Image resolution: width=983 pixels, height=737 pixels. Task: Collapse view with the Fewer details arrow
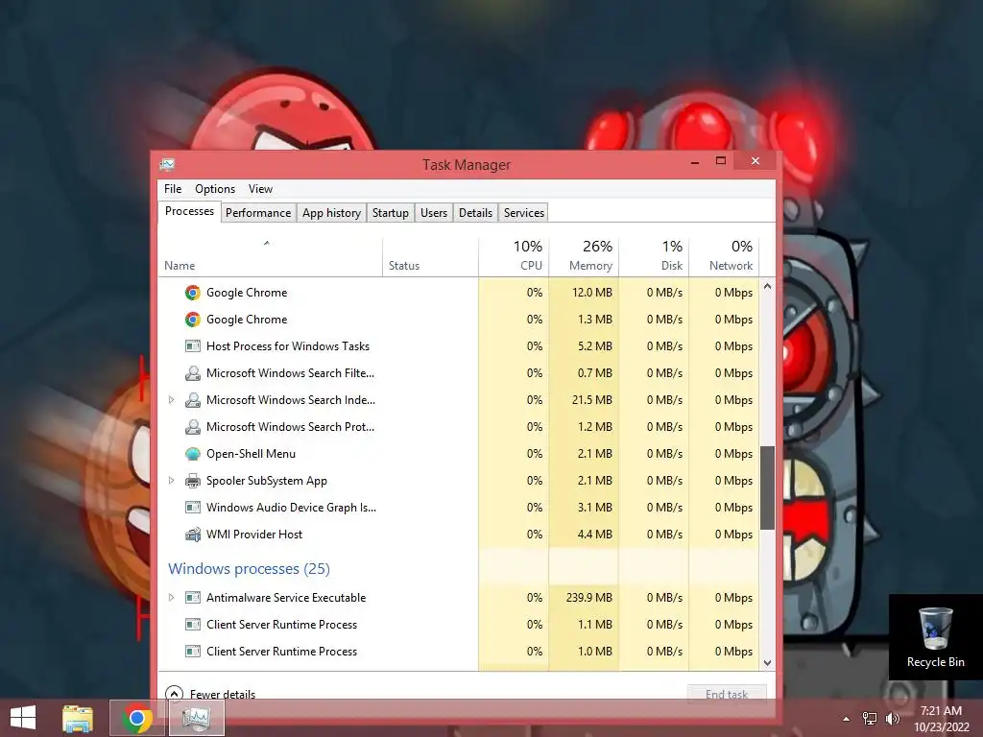[x=174, y=693]
